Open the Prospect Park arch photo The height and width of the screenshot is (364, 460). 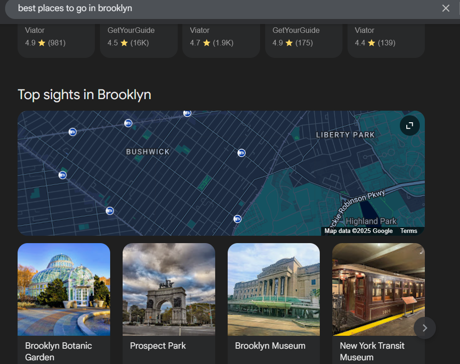click(169, 289)
